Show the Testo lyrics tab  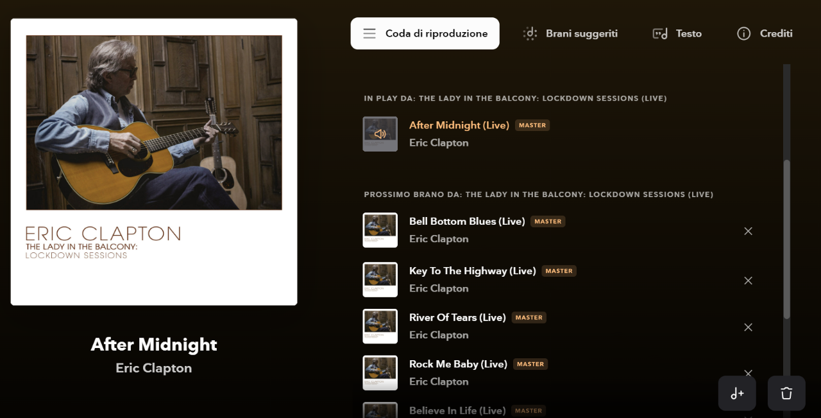point(677,33)
